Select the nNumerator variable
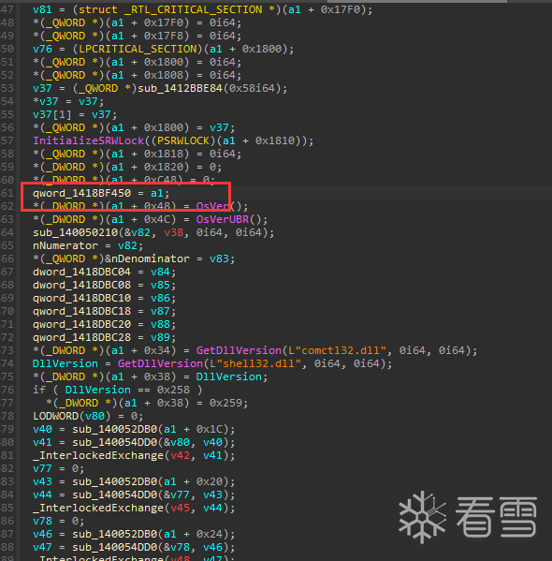 pyautogui.click(x=65, y=245)
